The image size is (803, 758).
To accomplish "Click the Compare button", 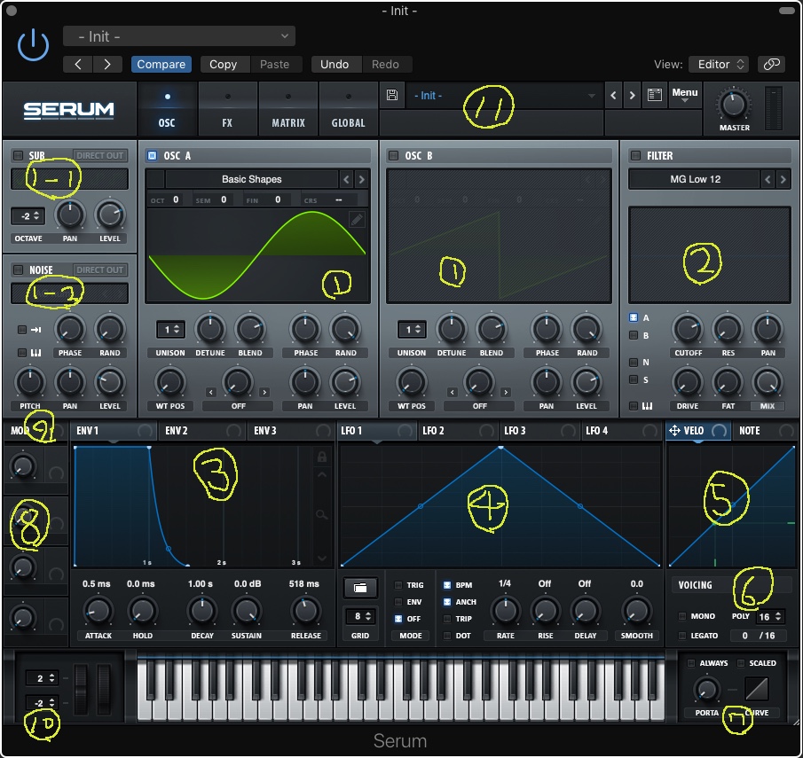I will 161,64.
